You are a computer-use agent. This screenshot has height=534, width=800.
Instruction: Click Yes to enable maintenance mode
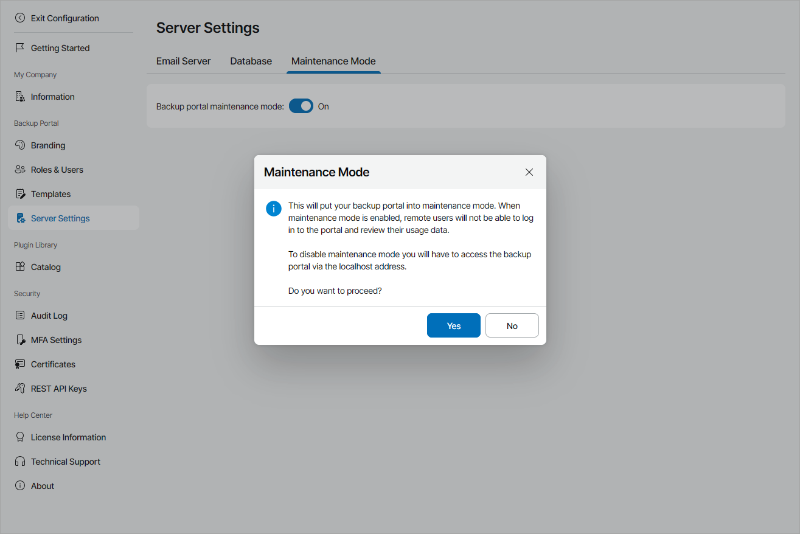[453, 325]
